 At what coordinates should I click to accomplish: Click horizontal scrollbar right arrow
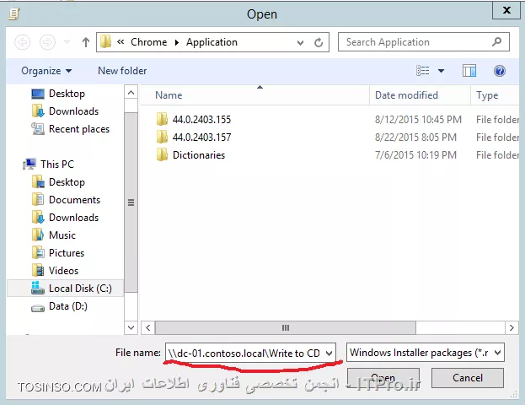[x=512, y=327]
